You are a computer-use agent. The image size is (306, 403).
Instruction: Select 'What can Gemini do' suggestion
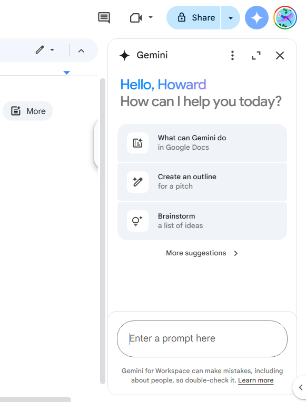point(202,143)
